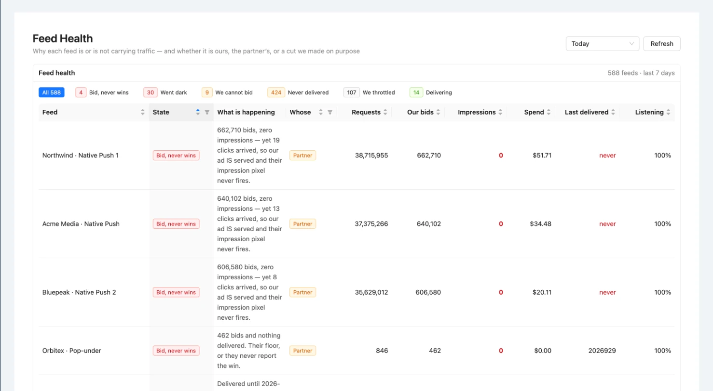The width and height of the screenshot is (713, 391).
Task: Click the '588 feeds · last 7 days' summary
Action: (641, 73)
